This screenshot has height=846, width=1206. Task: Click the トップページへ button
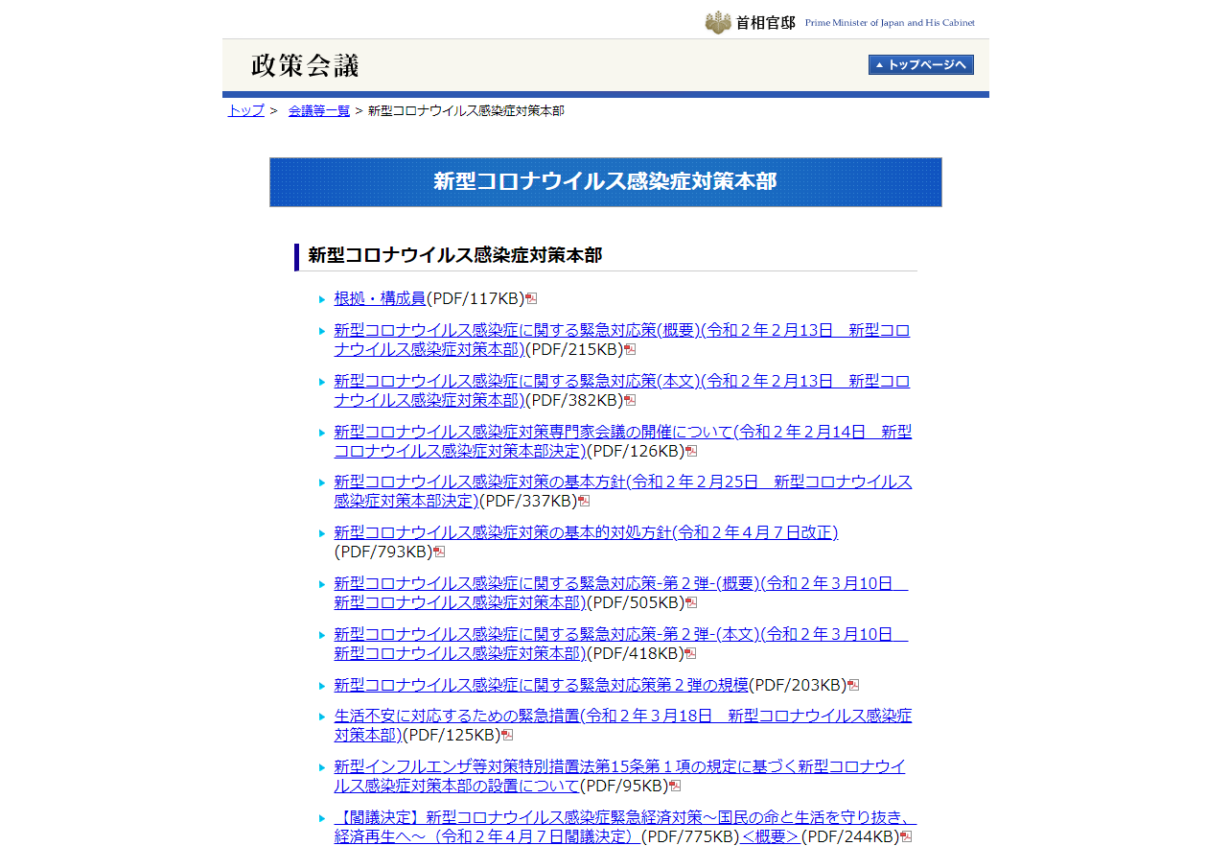coord(921,64)
